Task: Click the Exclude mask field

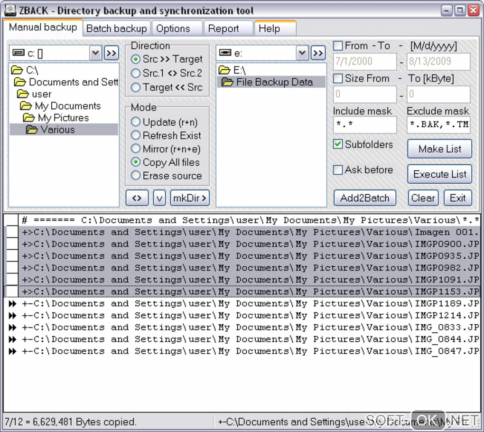Action: [x=438, y=125]
